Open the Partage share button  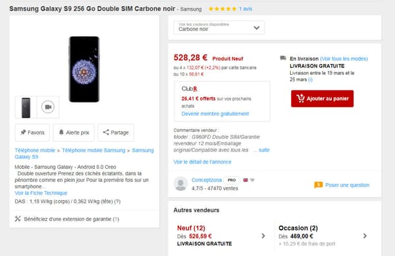[x=116, y=133]
